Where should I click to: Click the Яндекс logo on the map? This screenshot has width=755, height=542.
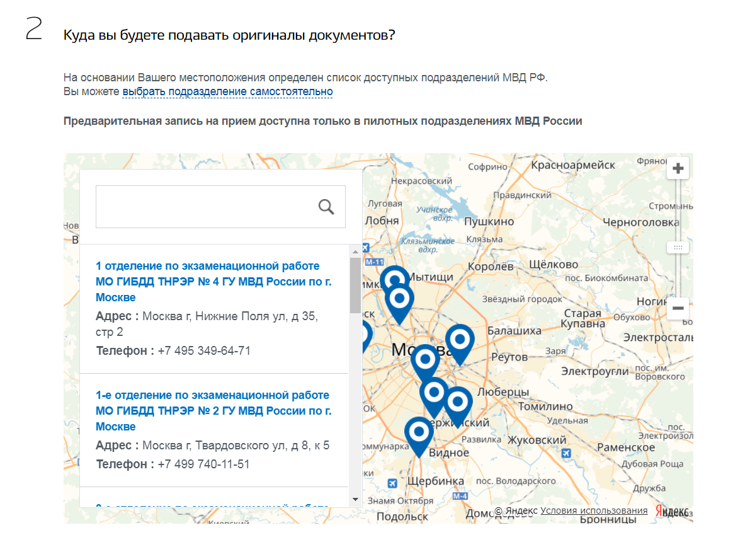[672, 511]
